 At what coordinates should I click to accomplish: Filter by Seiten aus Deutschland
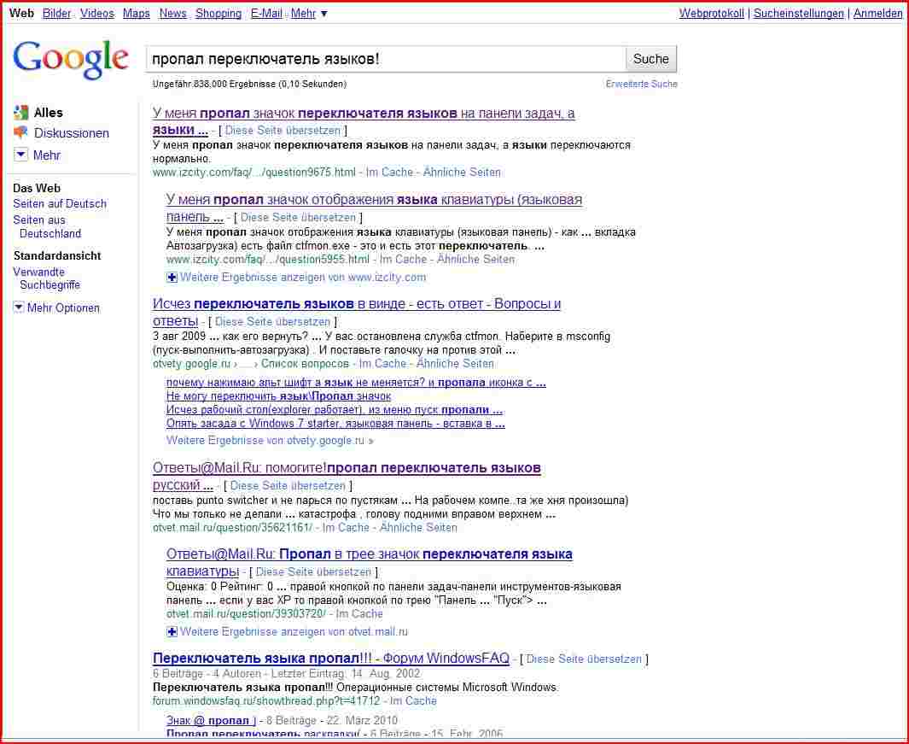(48, 227)
